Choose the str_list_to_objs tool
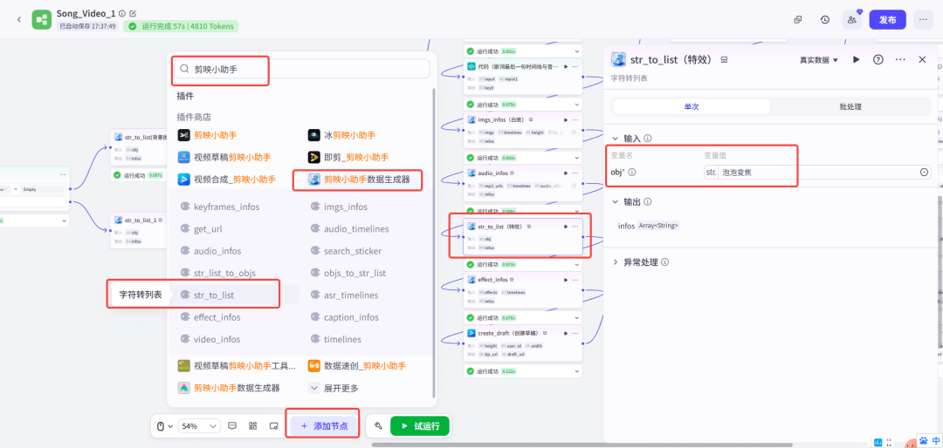 (217, 273)
